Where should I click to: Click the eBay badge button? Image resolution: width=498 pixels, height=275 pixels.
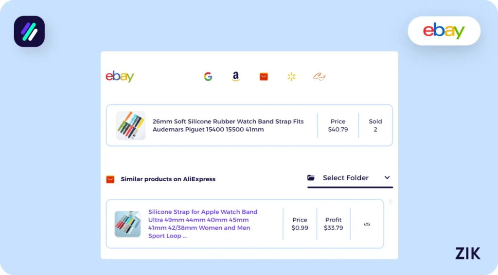click(x=444, y=31)
